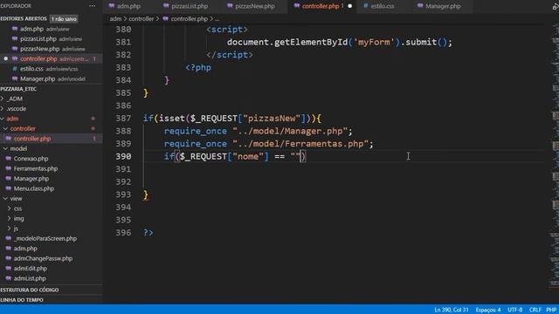Collapse the PIZZARIA_ETEC project section
This screenshot has height=314, width=559.
(18, 89)
